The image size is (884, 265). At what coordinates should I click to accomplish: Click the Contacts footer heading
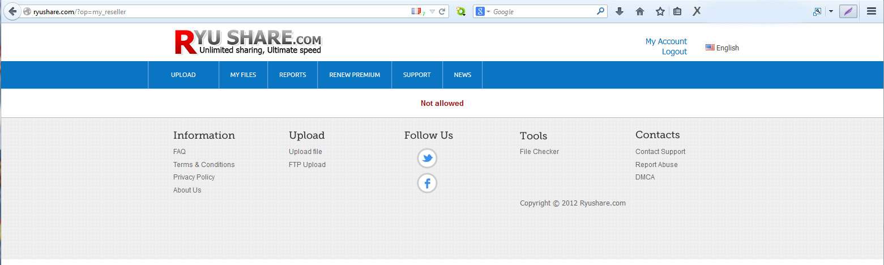[657, 135]
